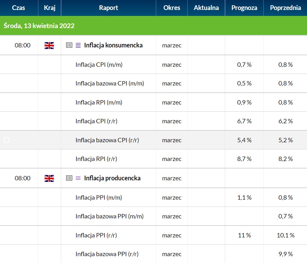Tick the checkbox in Inflacja bazowa CPI (r/r) row
This screenshot has width=307, height=263.
pyautogui.click(x=7, y=140)
